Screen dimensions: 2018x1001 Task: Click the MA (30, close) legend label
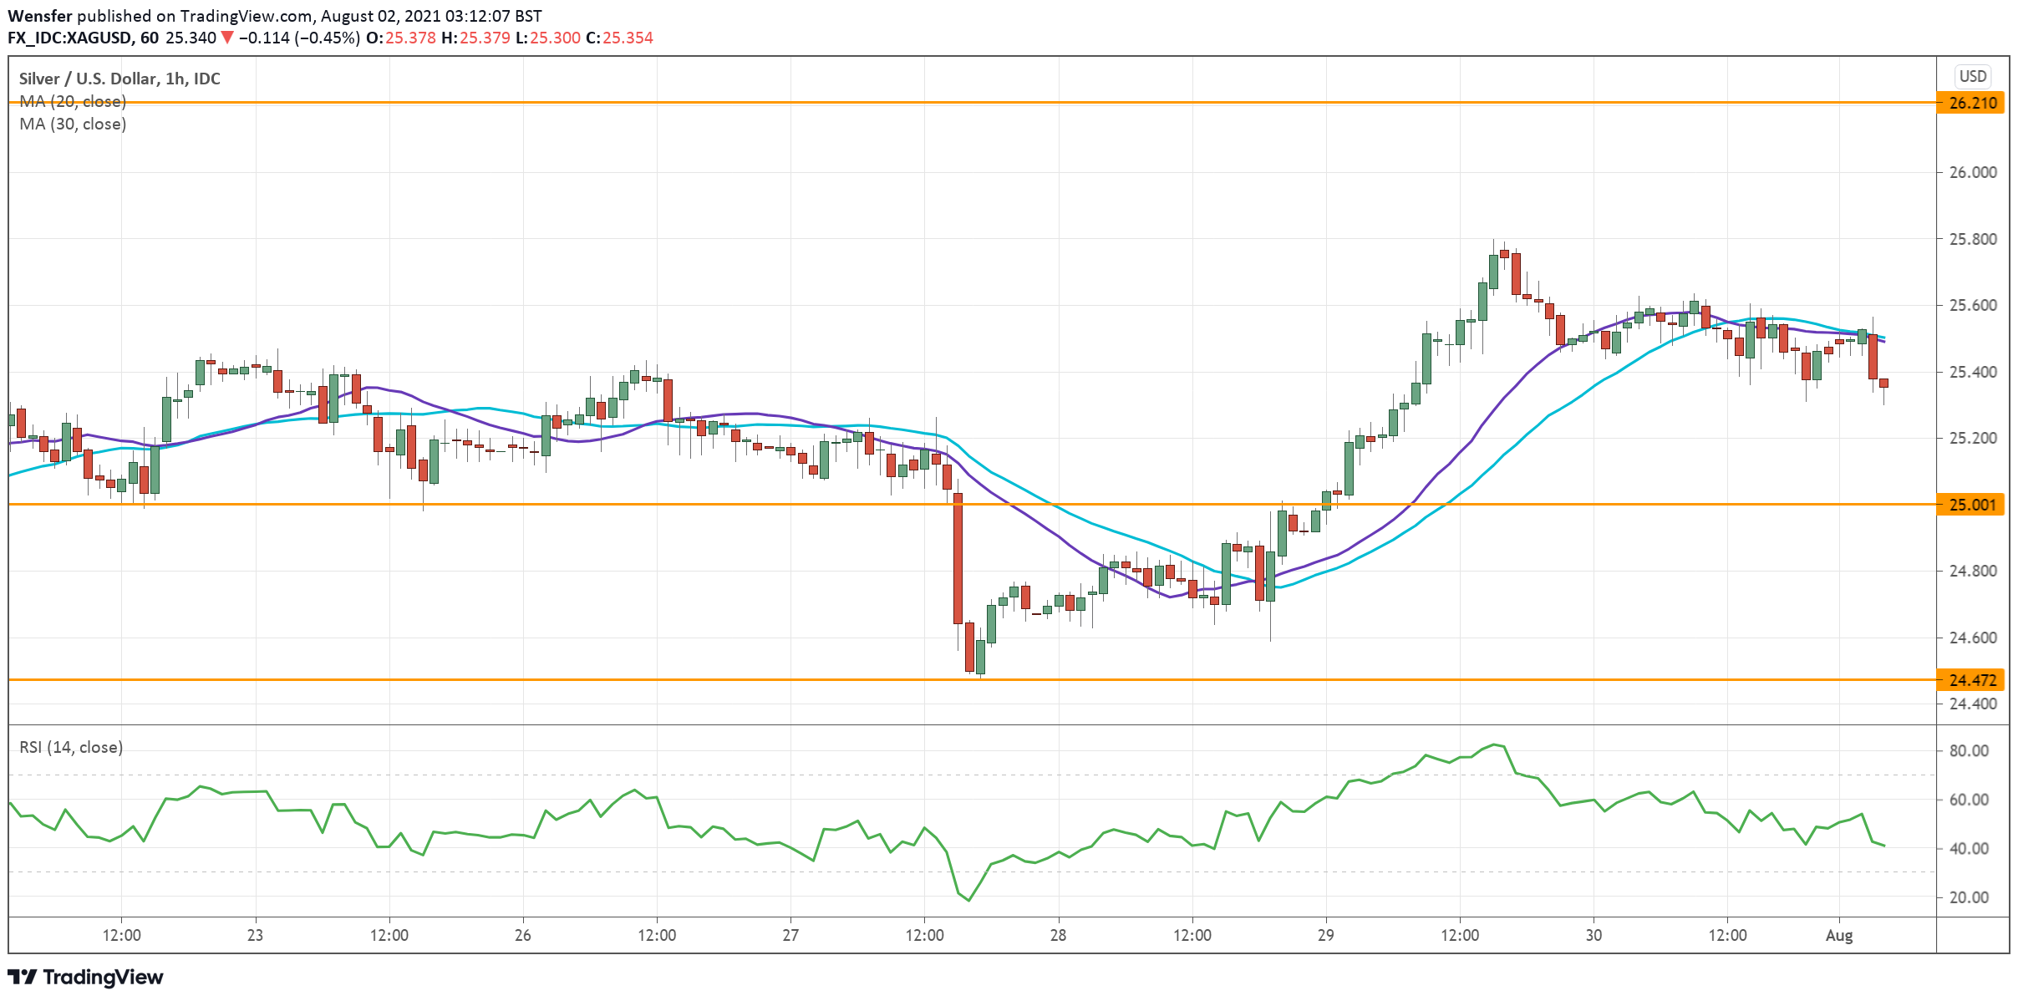point(73,124)
